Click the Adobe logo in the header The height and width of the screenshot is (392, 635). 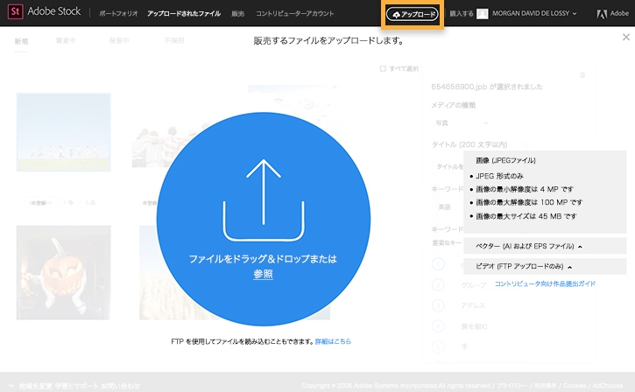[612, 14]
